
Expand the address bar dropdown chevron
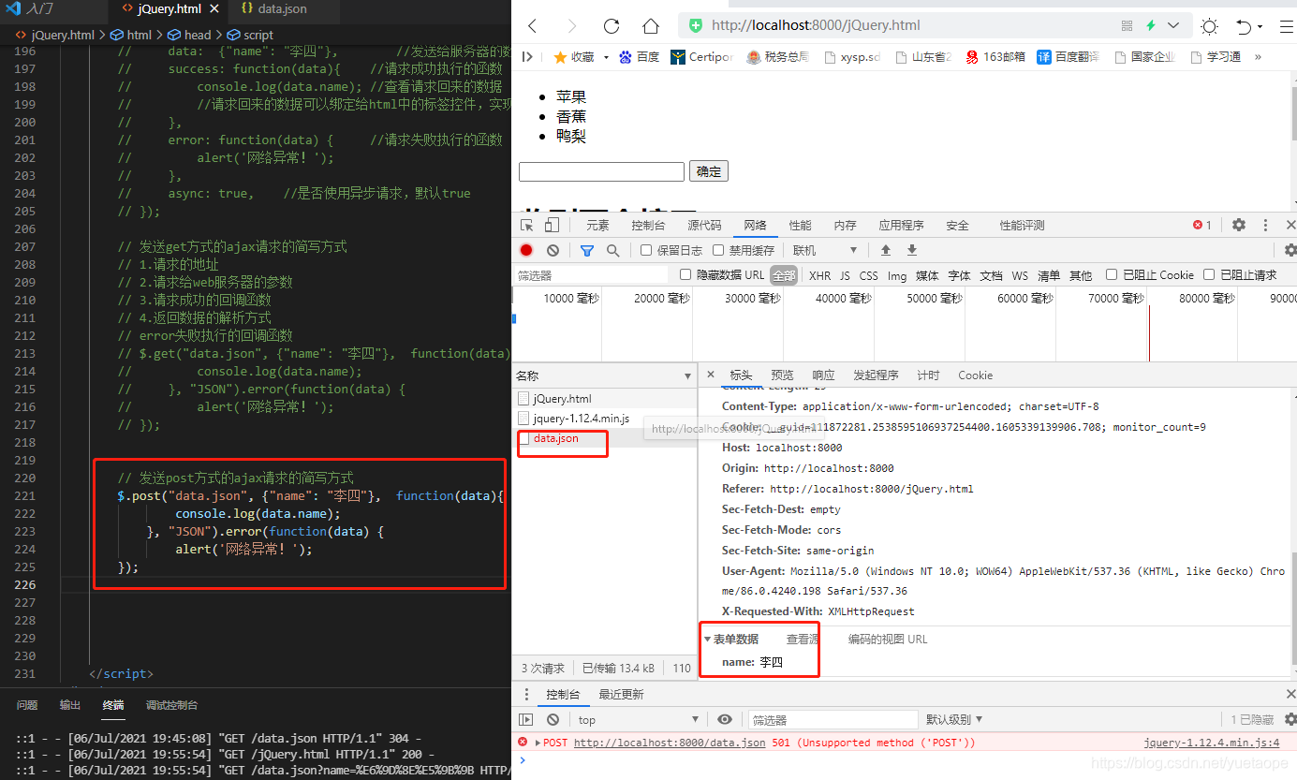pos(1173,26)
